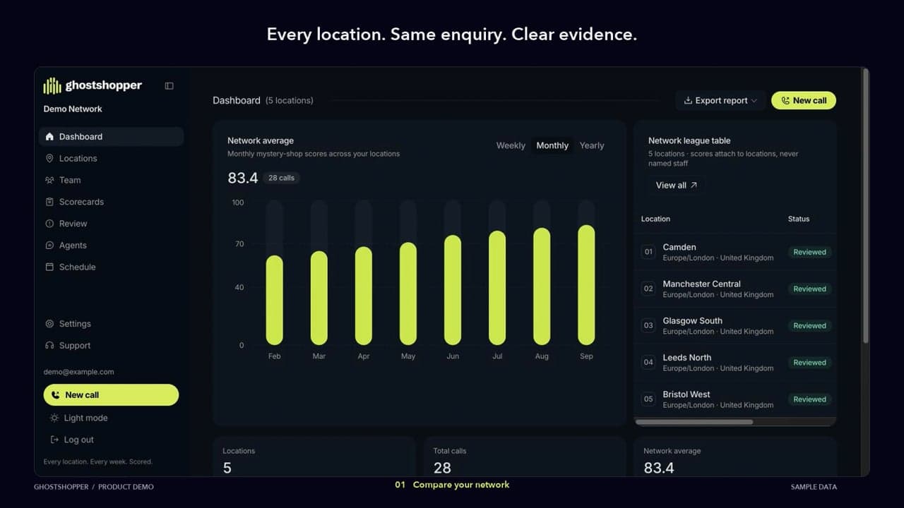The height and width of the screenshot is (508, 904).
Task: Go to Schedule in the sidebar
Action: (111, 267)
